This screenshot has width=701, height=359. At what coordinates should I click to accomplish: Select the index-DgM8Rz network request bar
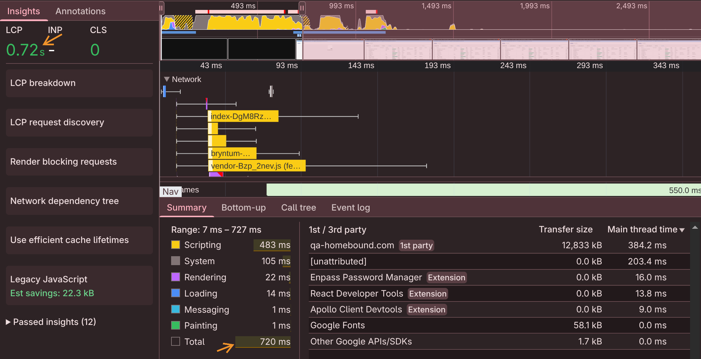(243, 116)
